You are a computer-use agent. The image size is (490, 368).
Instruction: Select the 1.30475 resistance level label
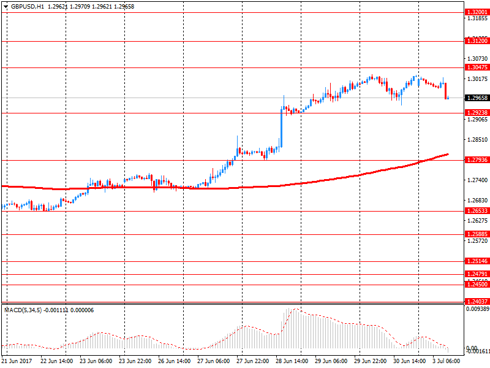coord(477,67)
